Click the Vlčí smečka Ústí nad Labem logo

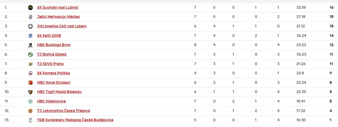click(x=30, y=26)
